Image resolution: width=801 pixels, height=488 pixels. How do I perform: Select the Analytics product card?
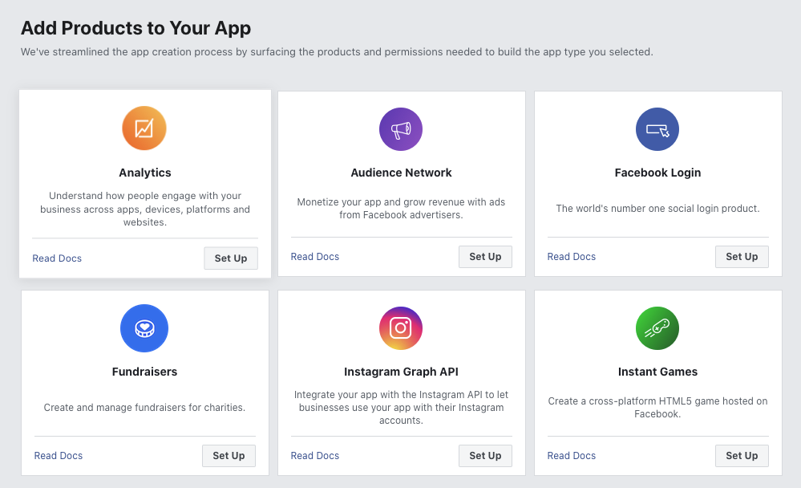(144, 183)
